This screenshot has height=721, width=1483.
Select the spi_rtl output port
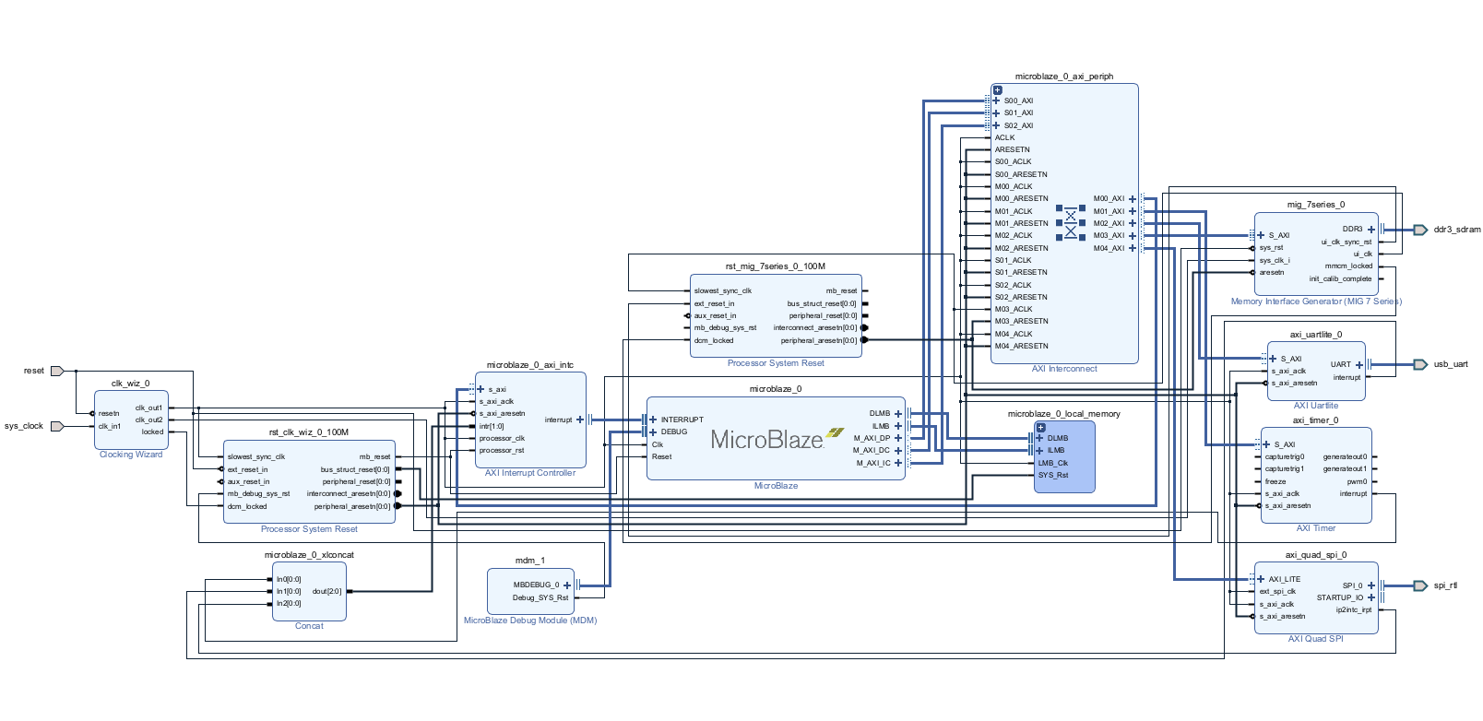click(x=1420, y=585)
